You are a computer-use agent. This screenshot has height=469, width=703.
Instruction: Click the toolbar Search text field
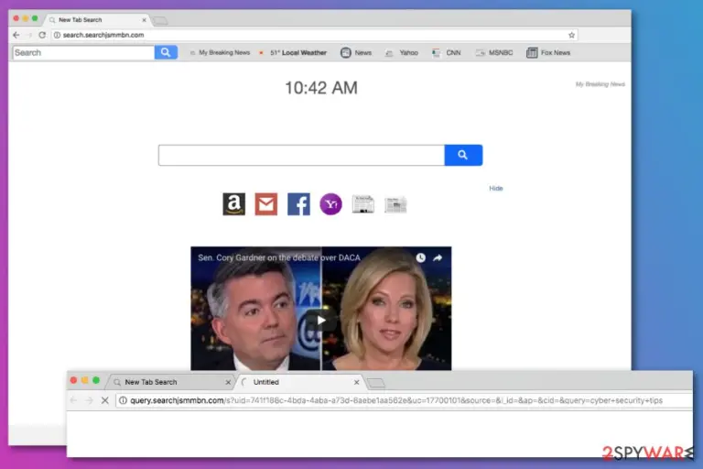point(84,52)
